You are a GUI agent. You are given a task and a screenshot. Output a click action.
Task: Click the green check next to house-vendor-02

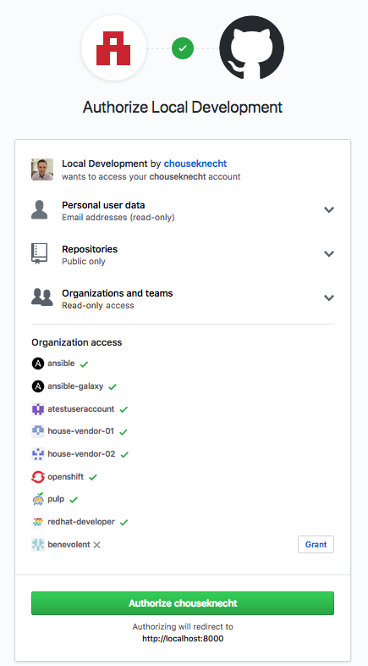coord(124,455)
